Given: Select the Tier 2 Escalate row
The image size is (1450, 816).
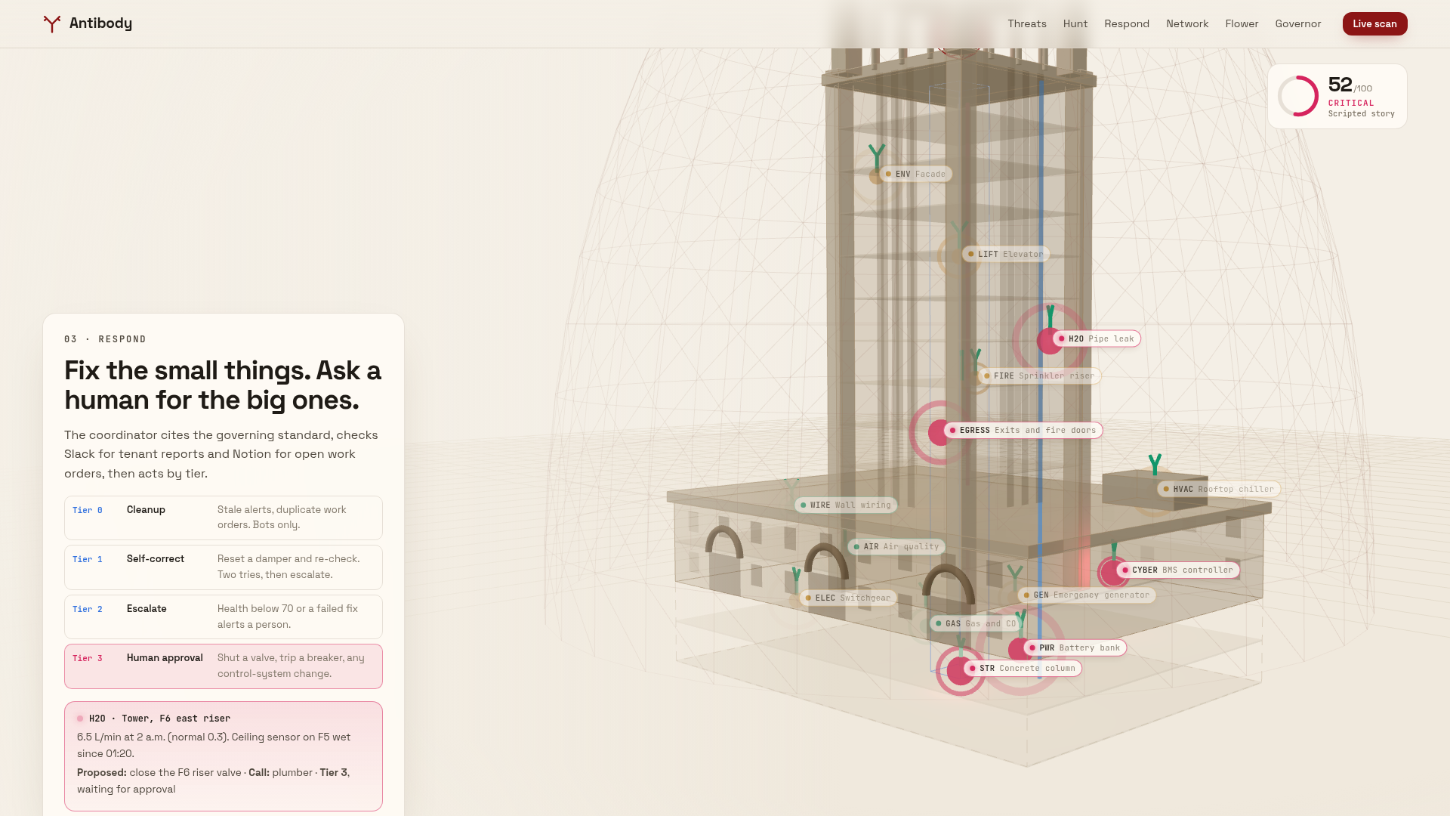Looking at the screenshot, I should pos(224,617).
